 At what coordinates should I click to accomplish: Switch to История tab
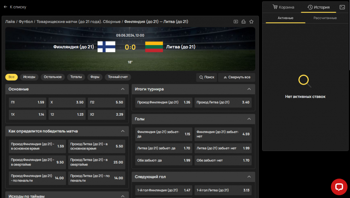tap(319, 7)
